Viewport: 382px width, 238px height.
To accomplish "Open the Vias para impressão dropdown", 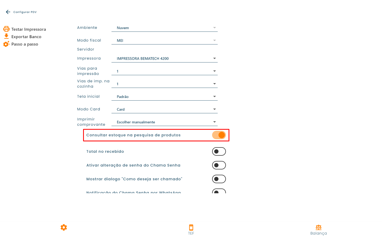I will (165, 71).
